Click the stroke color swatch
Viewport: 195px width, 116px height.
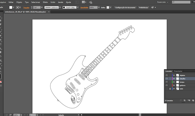[17, 8]
